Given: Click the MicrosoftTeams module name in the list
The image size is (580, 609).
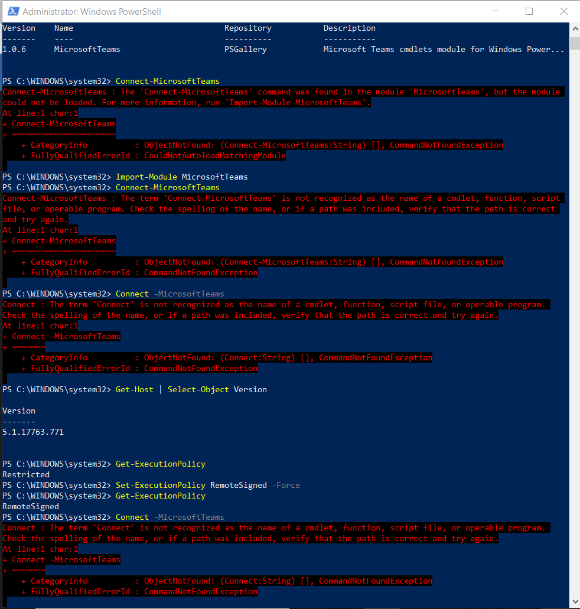Looking at the screenshot, I should [x=87, y=49].
